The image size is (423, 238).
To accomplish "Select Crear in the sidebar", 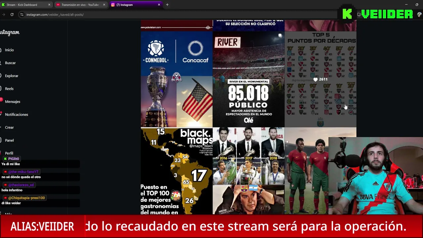I will (9, 127).
